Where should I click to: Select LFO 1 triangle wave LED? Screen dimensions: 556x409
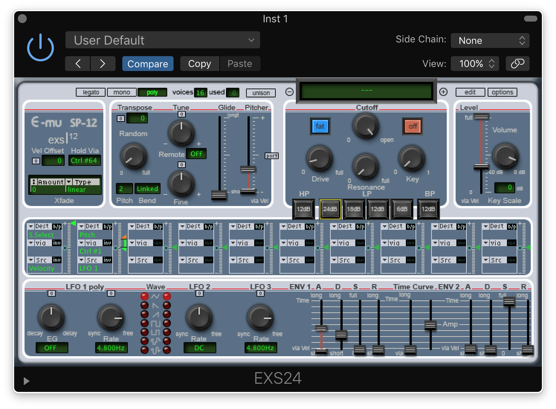(x=145, y=296)
